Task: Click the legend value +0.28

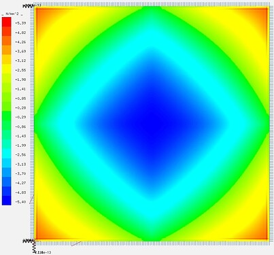Action: [x=20, y=108]
